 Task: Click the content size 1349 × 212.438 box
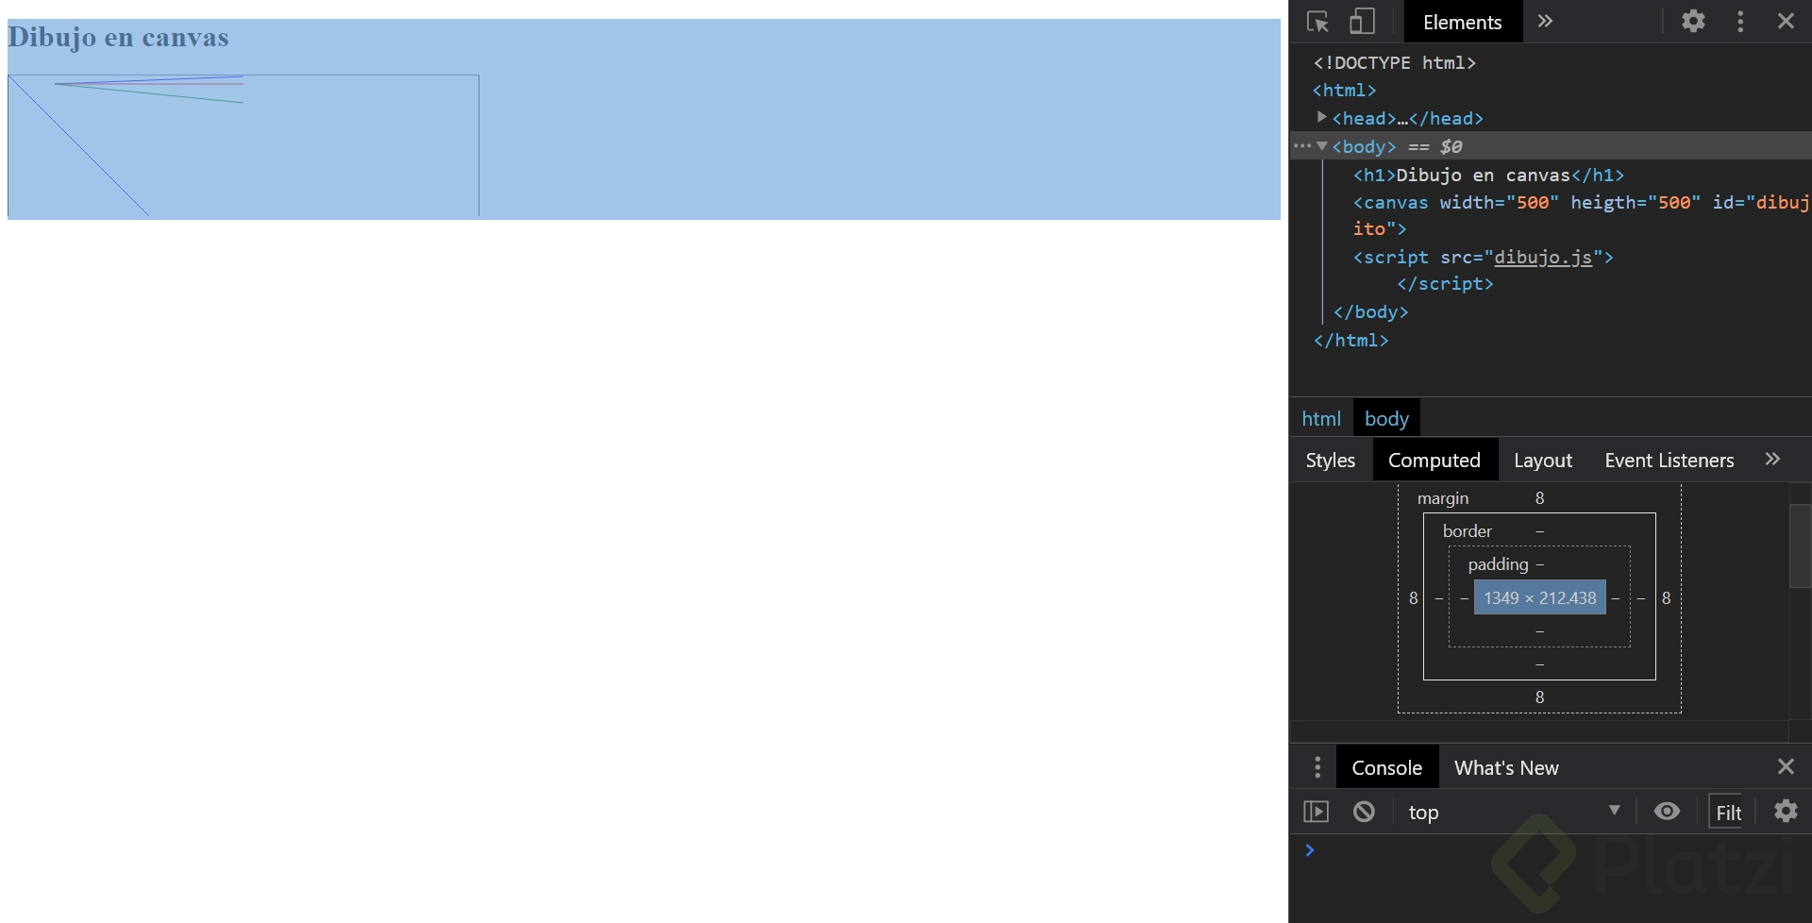tap(1539, 597)
